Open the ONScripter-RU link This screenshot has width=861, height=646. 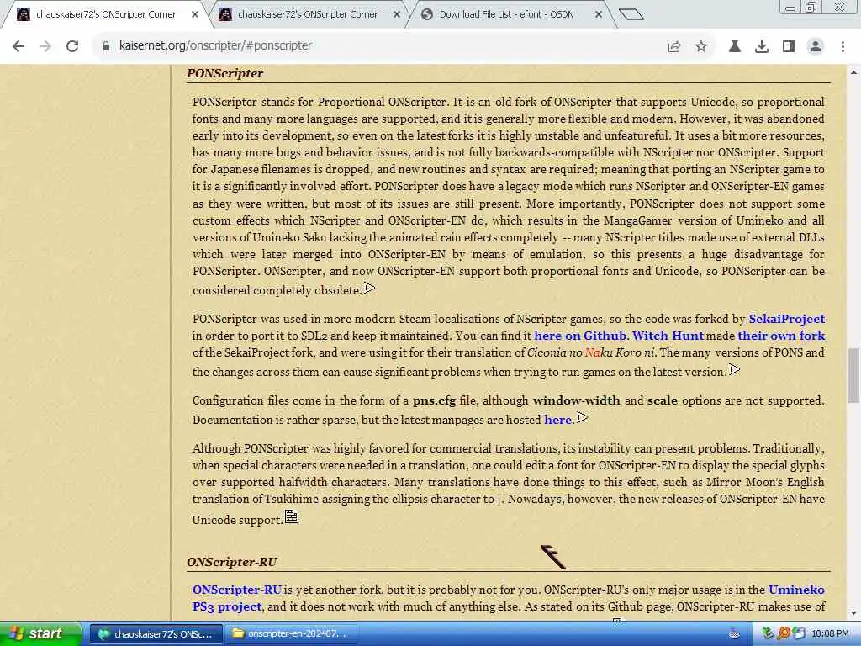(236, 590)
